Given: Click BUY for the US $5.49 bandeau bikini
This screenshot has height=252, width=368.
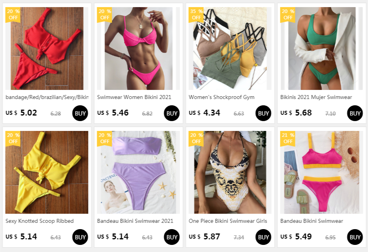Looking at the screenshot, I should [x=355, y=237].
